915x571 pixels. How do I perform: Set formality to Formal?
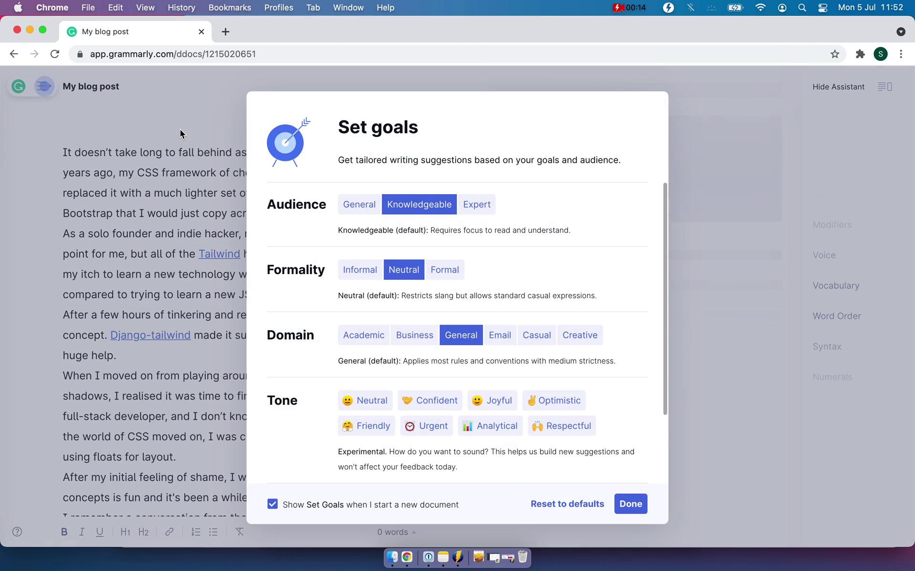445,270
